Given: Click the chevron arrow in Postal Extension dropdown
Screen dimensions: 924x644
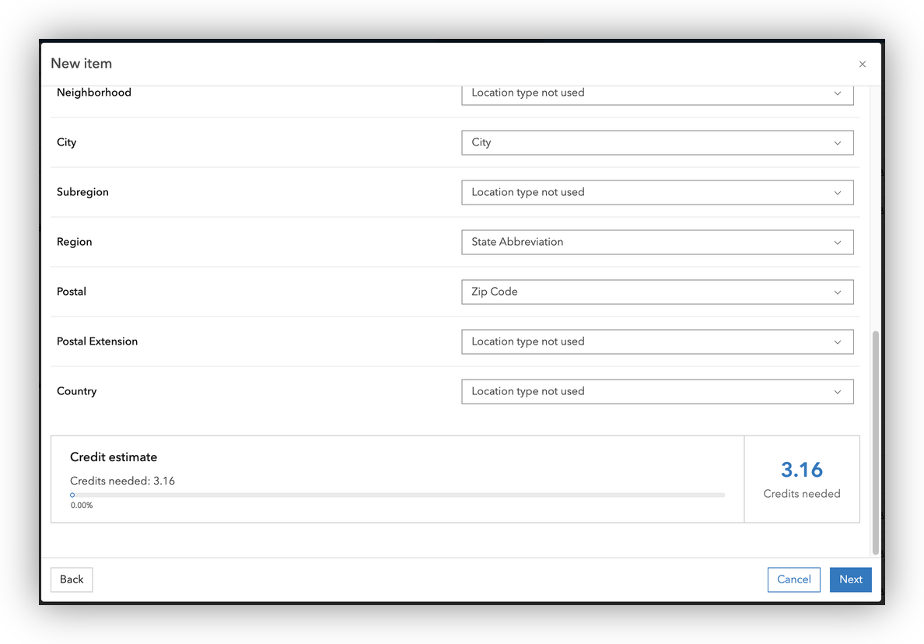Looking at the screenshot, I should (838, 342).
